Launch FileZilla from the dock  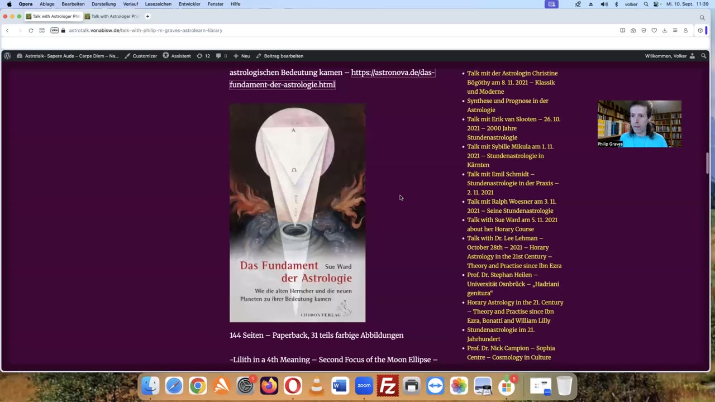tap(388, 385)
